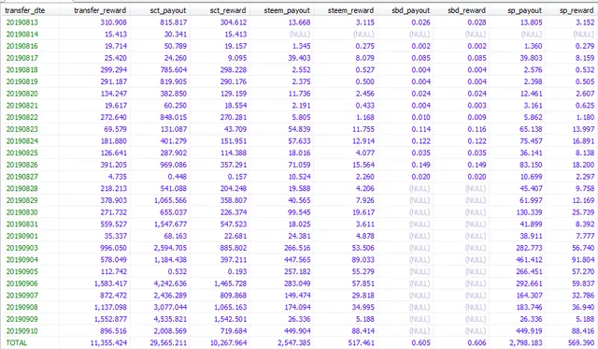The image size is (598, 349).
Task: Select the date cell 20190827
Action: tap(22, 177)
